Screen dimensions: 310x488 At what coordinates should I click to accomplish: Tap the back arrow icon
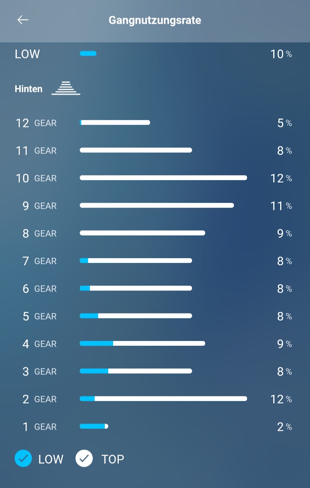23,20
